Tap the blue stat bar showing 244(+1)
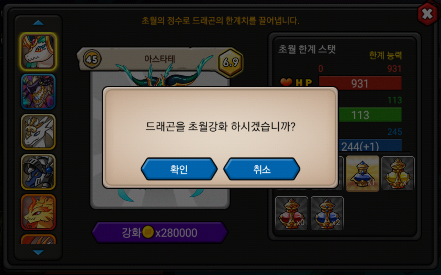This screenshot has width=441, height=275. tap(370, 145)
